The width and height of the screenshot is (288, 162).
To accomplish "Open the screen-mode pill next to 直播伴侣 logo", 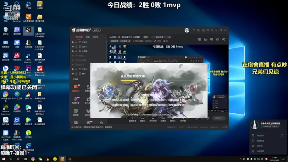I will point(96,30).
